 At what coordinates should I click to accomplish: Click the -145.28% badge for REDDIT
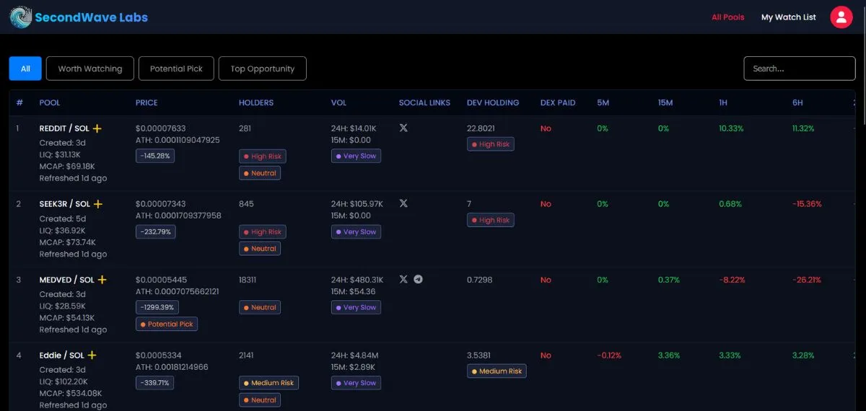point(155,156)
